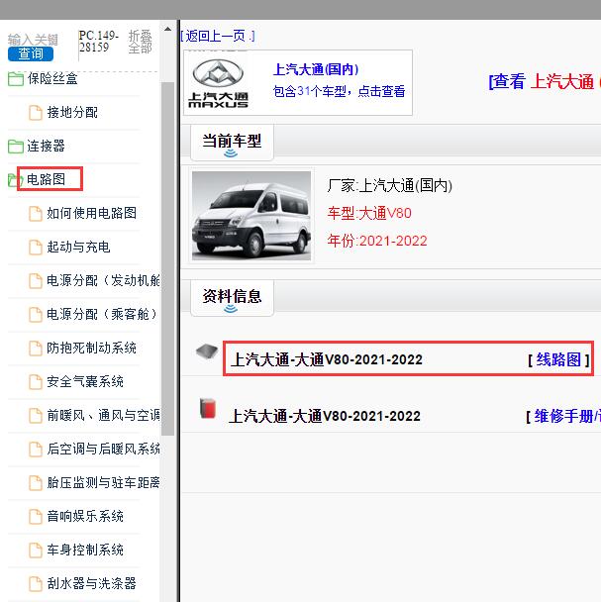Open the 接地分配 entry
Viewport: 601px width, 602px height.
[72, 113]
